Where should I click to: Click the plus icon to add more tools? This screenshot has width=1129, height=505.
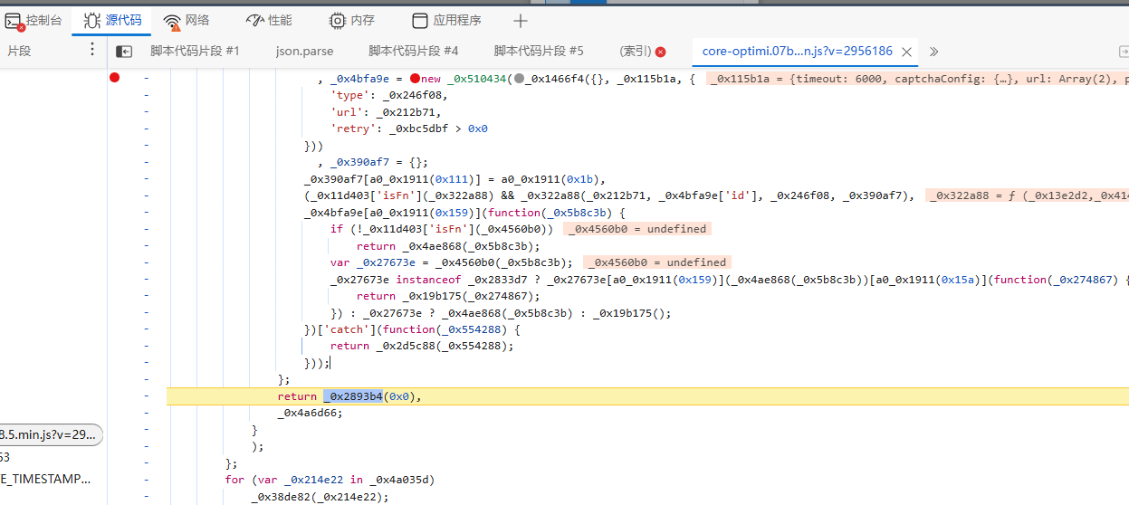pos(521,21)
